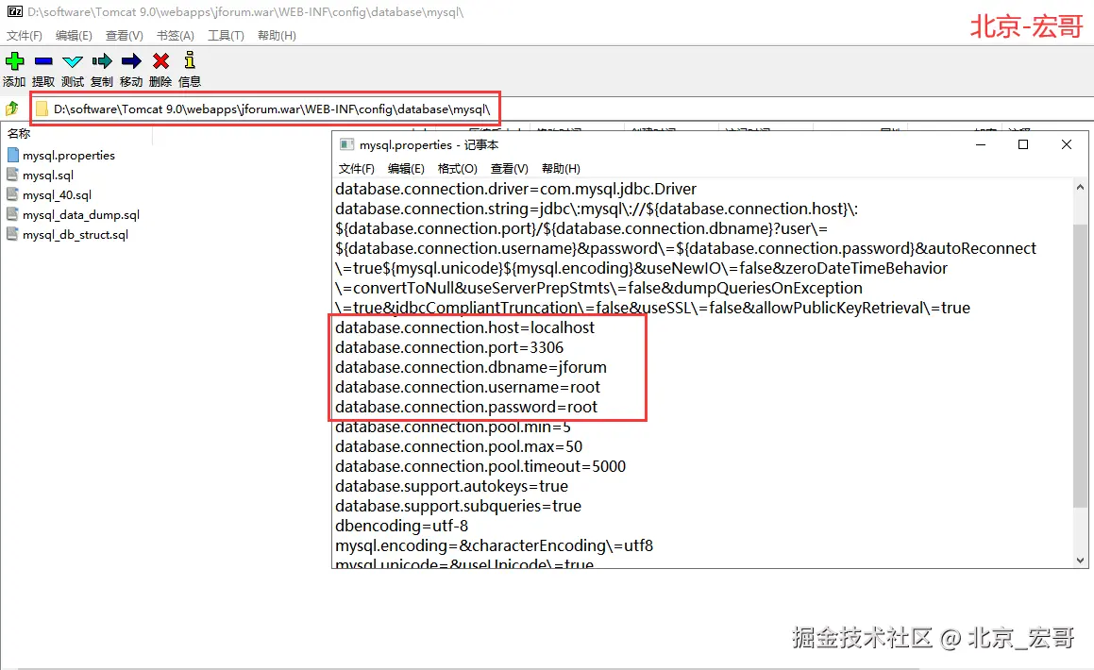Click line database.connection.driver=com.mysql.jdbc.Driver

coord(515,189)
